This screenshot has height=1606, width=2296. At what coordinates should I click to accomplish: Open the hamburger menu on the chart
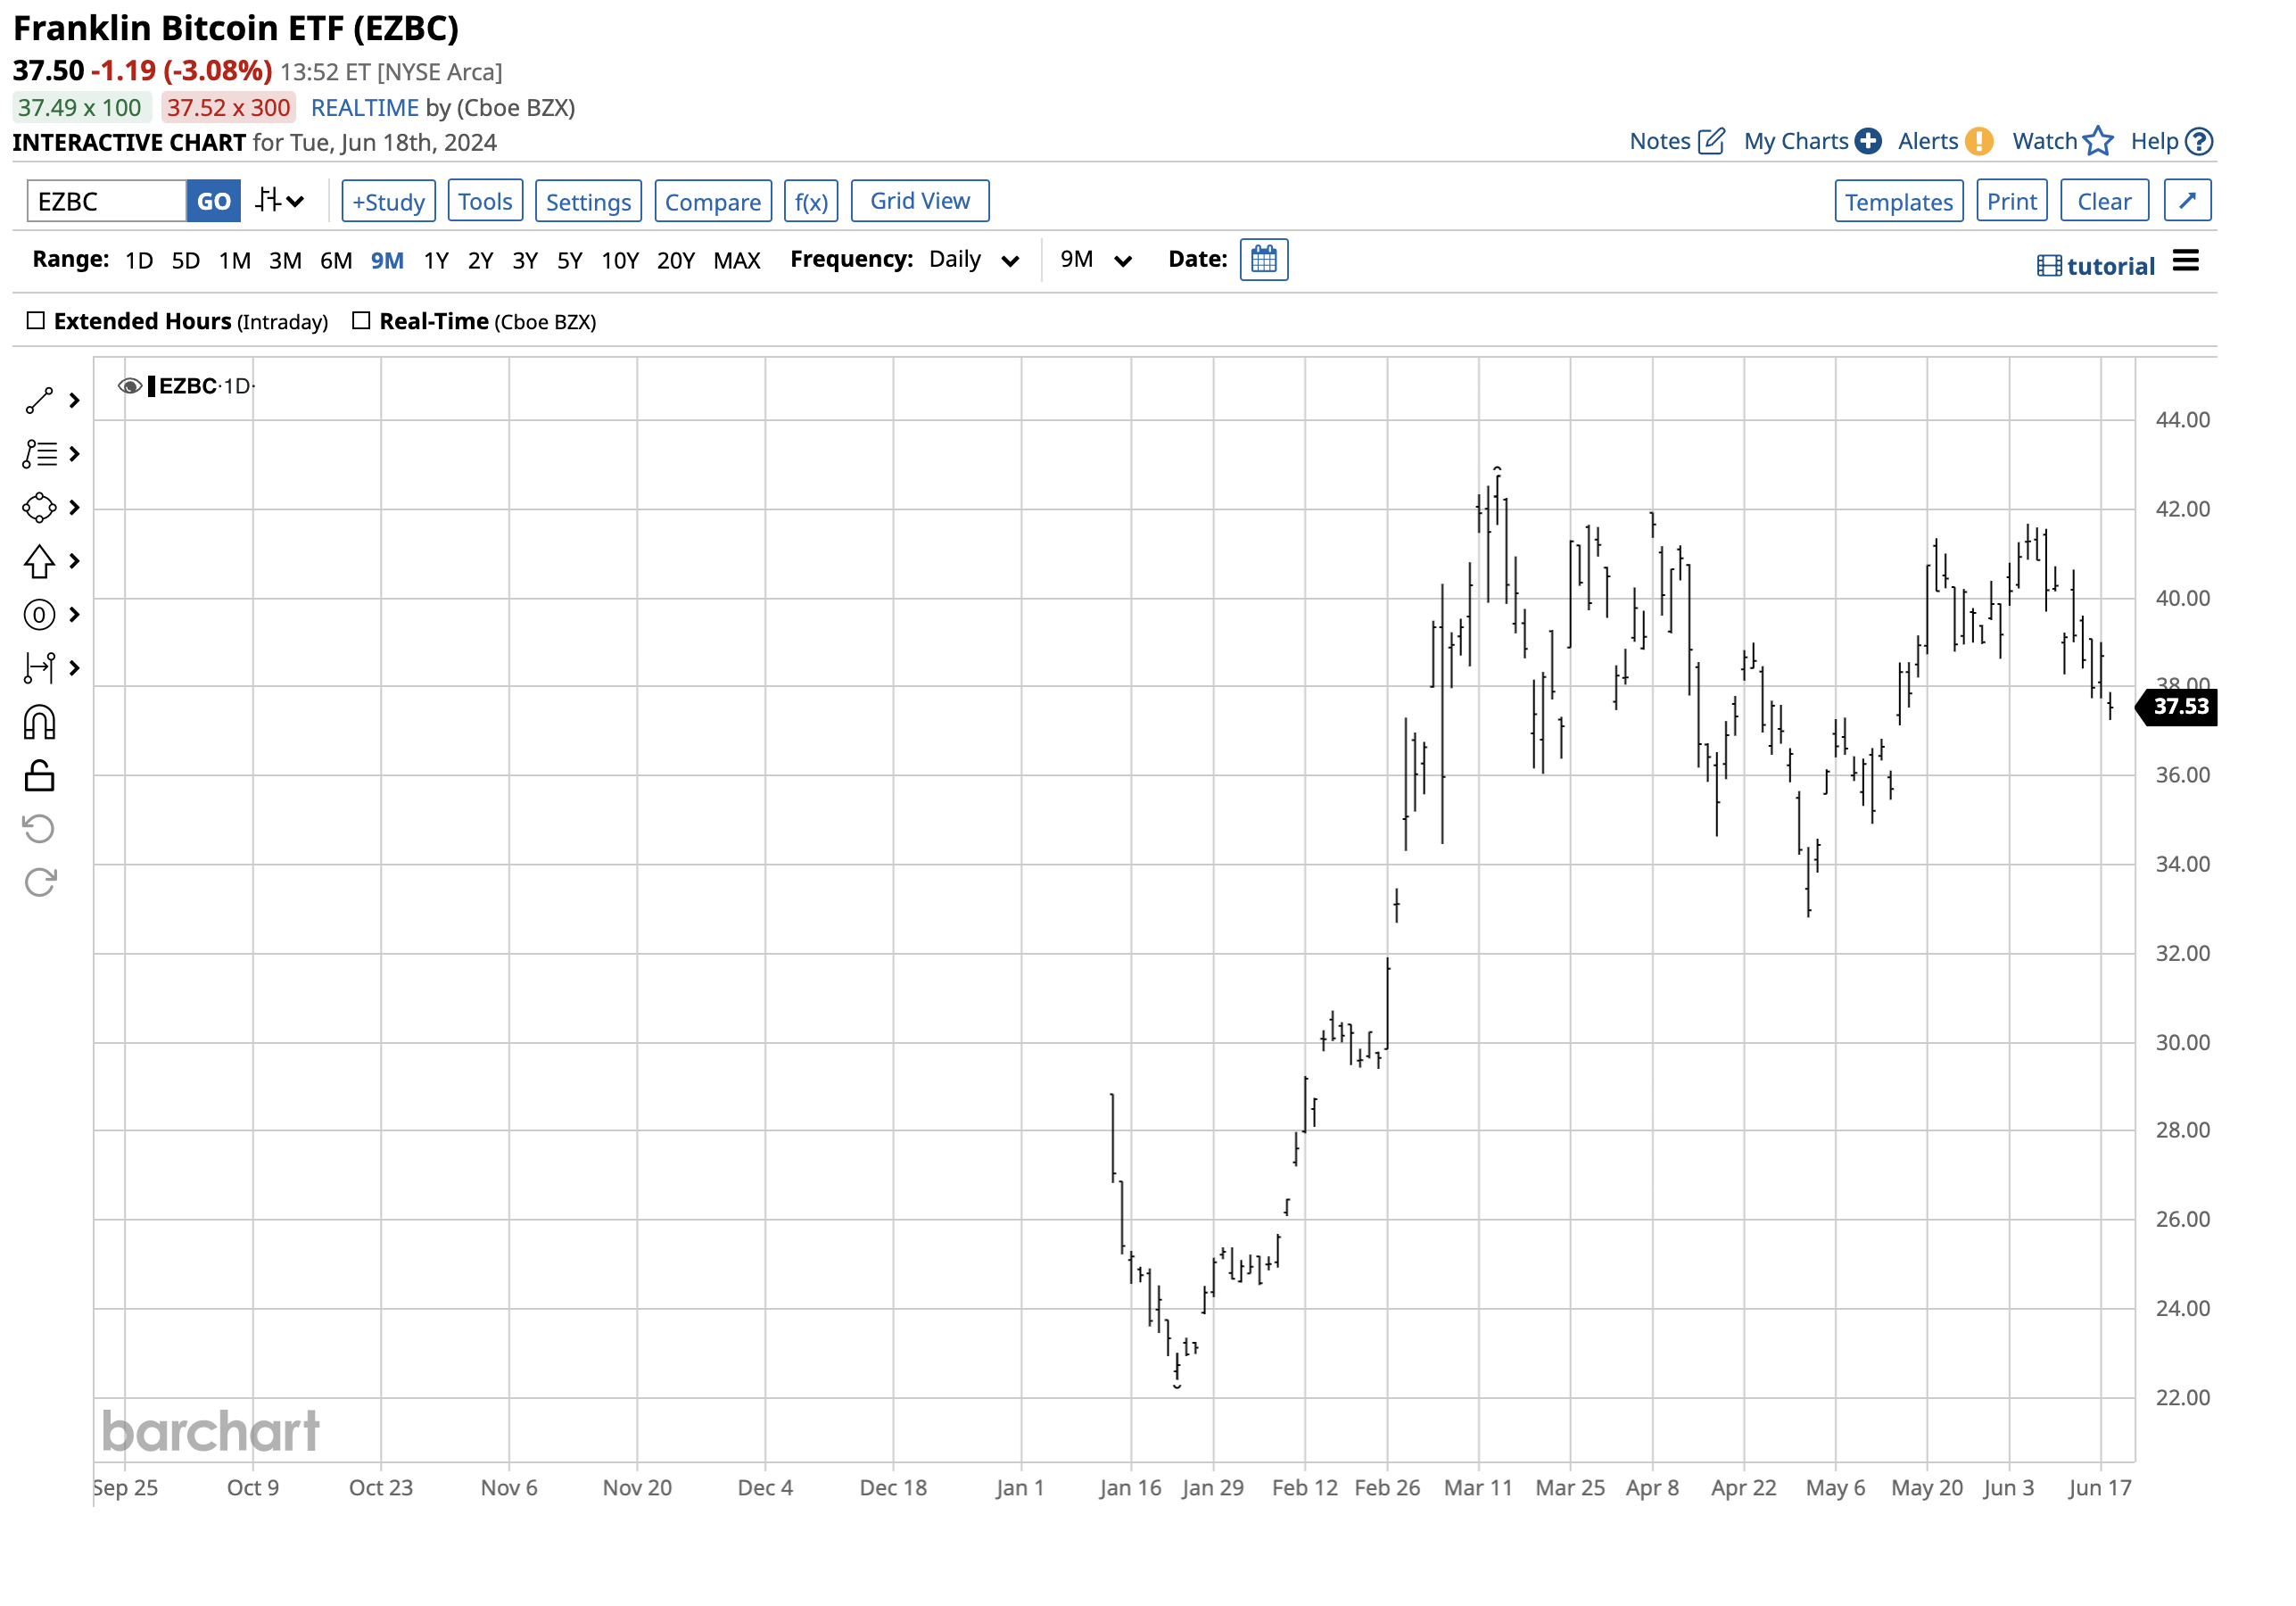click(x=2186, y=262)
